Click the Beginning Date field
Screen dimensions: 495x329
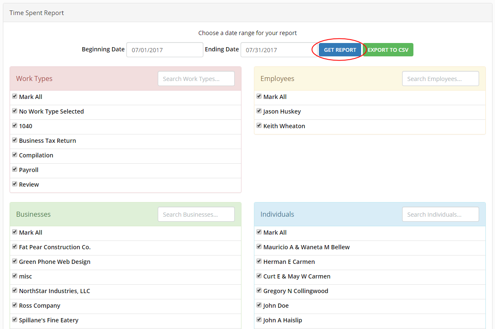(x=165, y=50)
